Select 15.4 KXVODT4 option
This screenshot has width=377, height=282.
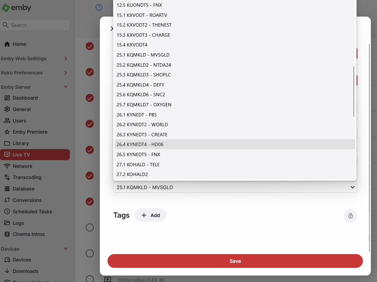click(235, 45)
